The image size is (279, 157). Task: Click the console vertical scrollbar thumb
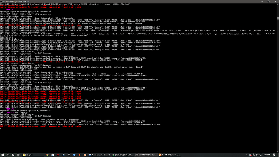tap(277, 18)
